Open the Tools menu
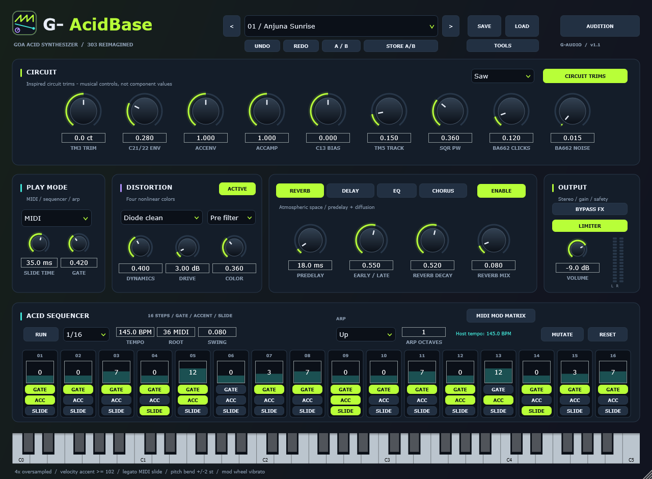The width and height of the screenshot is (652, 479). [x=503, y=45]
